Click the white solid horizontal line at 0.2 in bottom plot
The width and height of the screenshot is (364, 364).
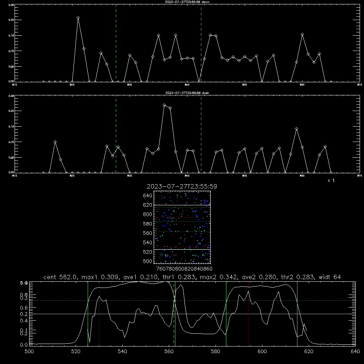pos(192,314)
